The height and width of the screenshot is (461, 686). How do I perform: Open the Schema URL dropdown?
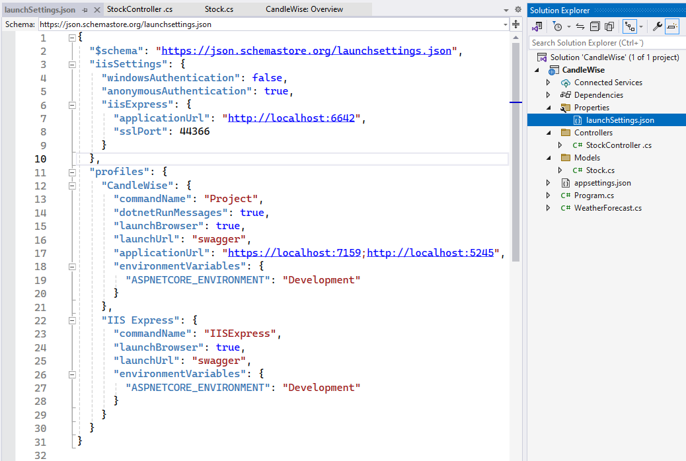click(x=504, y=24)
